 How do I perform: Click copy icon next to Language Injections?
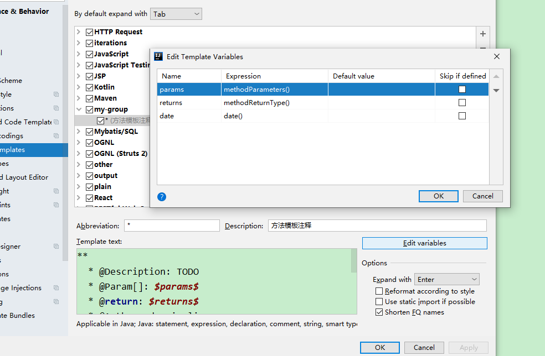(x=56, y=287)
